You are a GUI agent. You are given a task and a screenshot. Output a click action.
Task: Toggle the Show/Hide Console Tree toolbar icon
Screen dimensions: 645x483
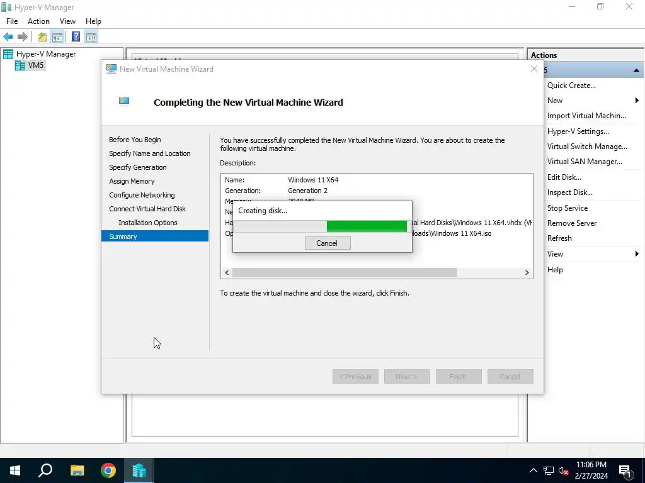coord(57,37)
